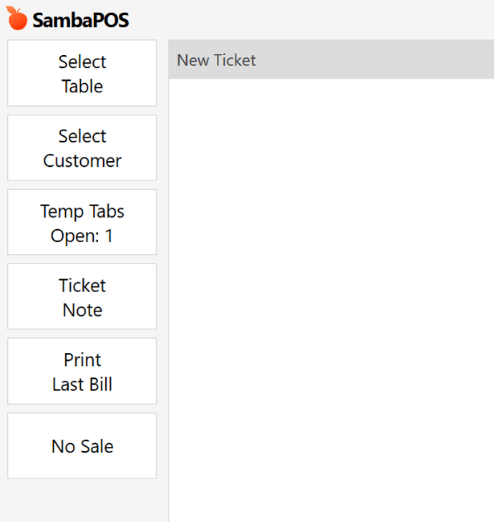Attach a note using Ticket Note
The image size is (494, 522).
82,296
